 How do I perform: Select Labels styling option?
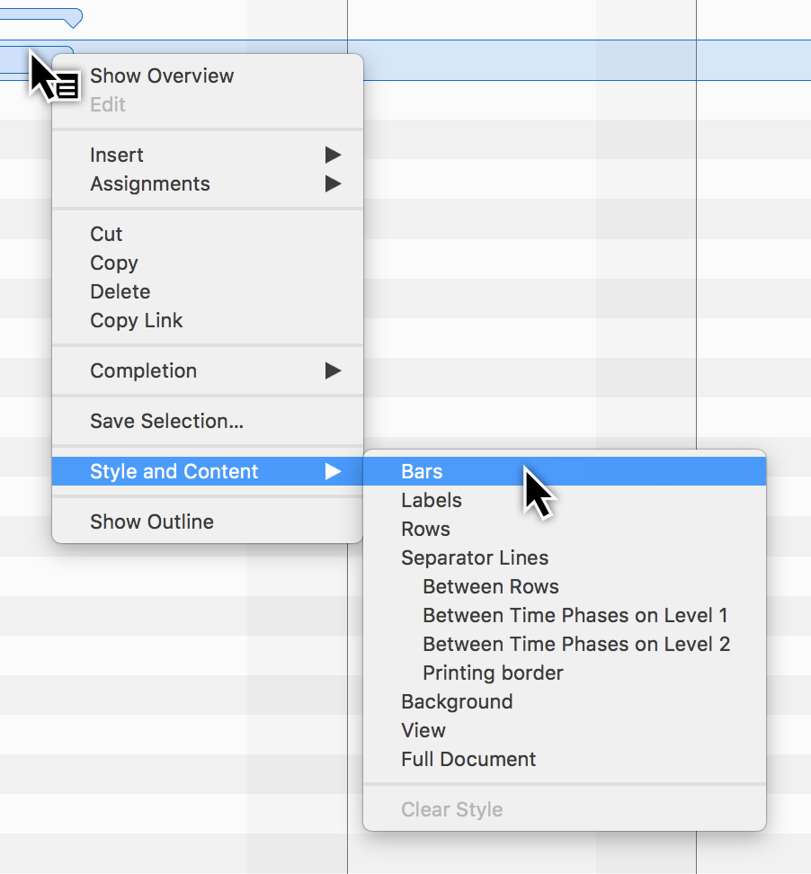coord(431,500)
